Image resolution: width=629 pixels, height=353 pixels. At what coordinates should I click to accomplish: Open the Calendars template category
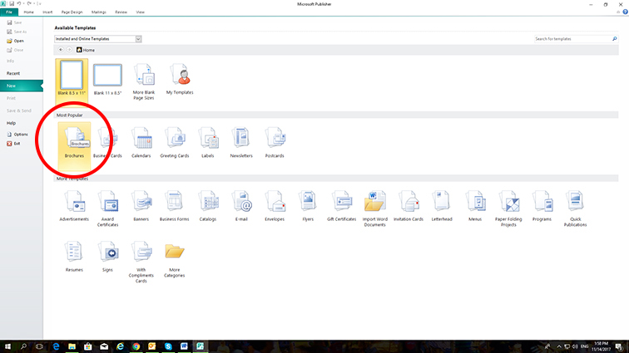coord(141,142)
